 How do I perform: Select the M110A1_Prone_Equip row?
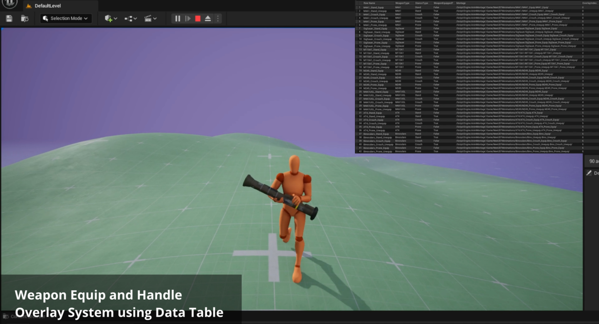click(x=477, y=64)
